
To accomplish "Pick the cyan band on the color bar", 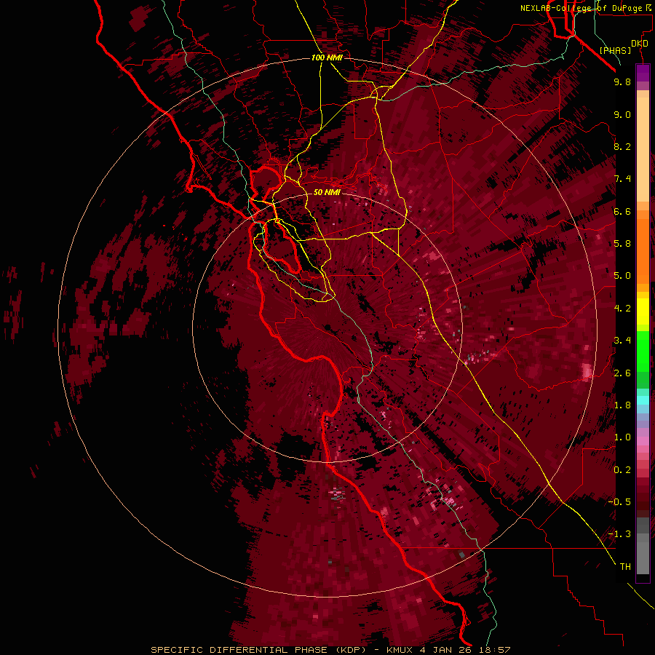I will tap(643, 400).
